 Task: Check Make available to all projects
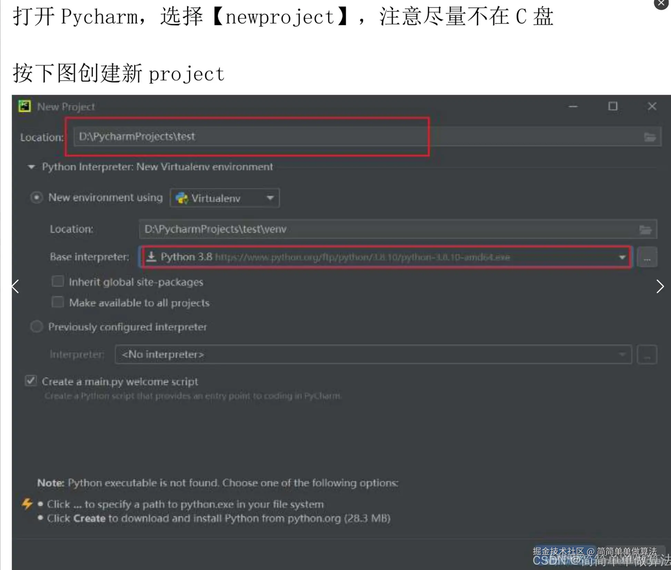tap(58, 302)
